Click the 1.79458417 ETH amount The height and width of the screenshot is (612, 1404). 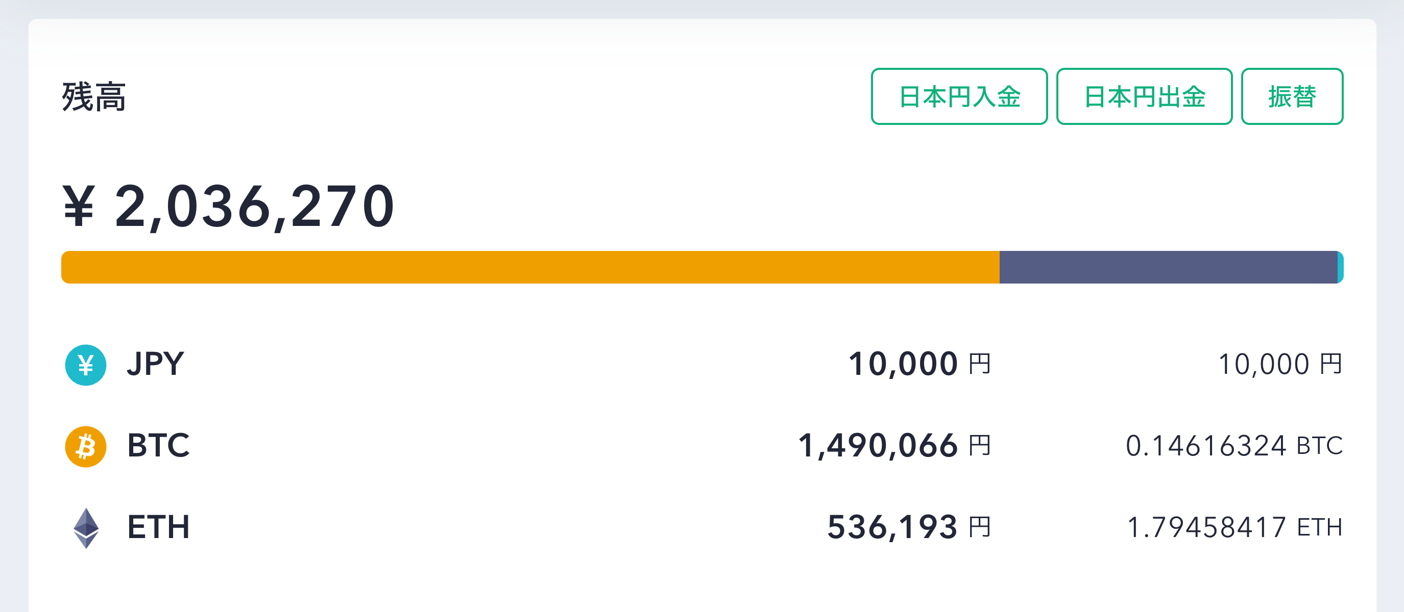click(x=1234, y=528)
